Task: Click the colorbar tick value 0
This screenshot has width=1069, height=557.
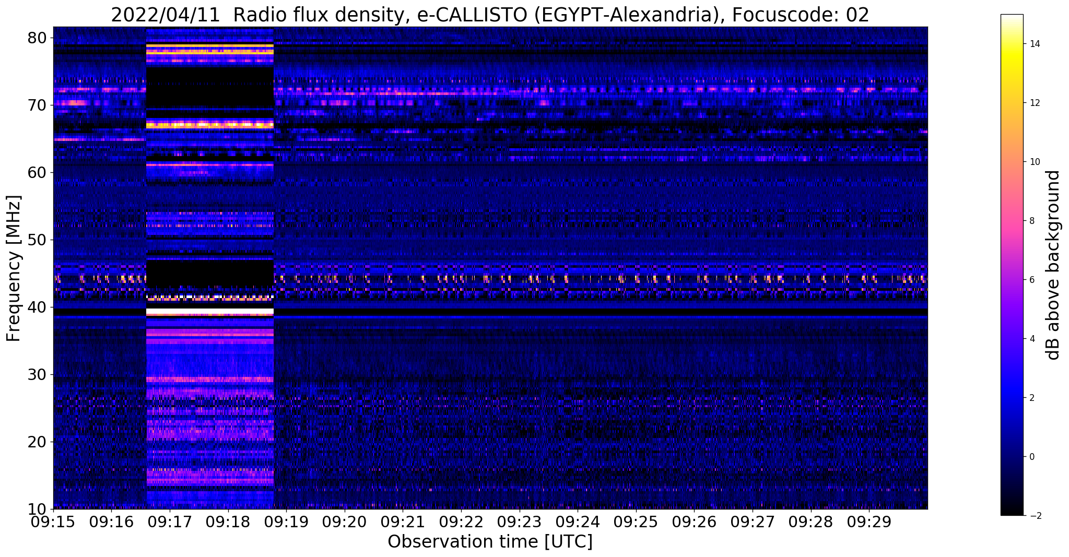Action: pos(1031,457)
